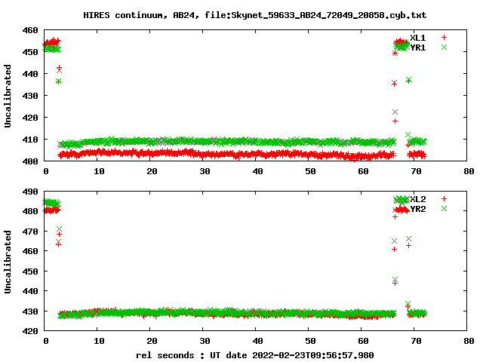Viewport: 483px width, 362px height.
Task: Click the 470 tick on the lower plot's y-axis
Action: [x=30, y=232]
